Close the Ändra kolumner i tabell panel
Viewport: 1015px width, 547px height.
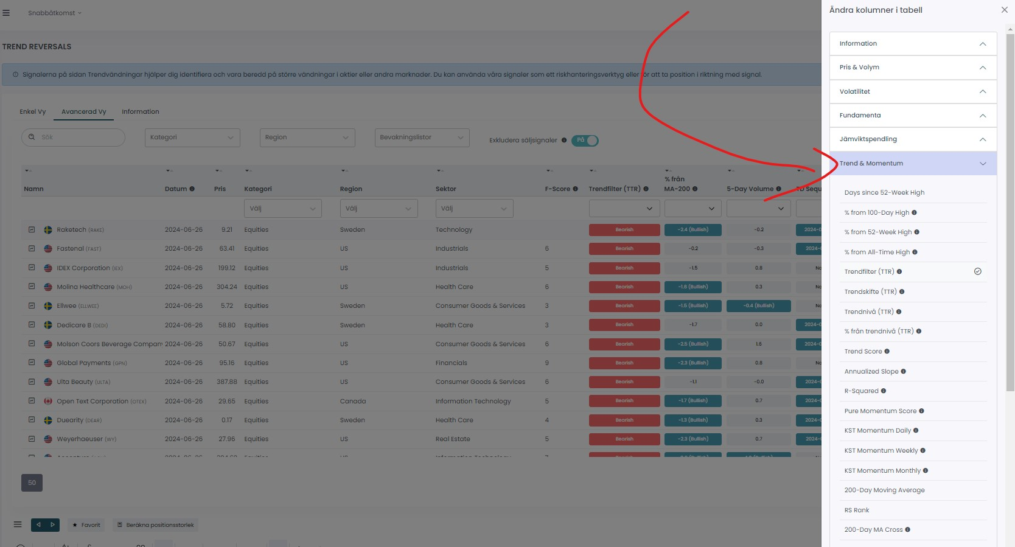click(x=1004, y=10)
